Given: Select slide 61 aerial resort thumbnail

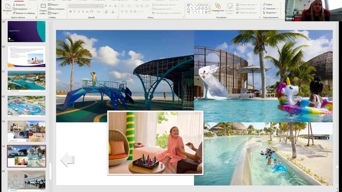Looking at the screenshot, I should coord(27,81).
